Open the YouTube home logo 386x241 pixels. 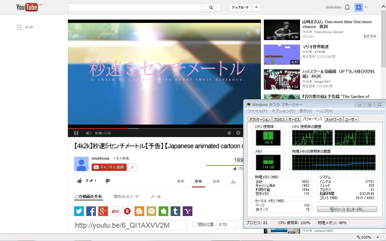tap(27, 7)
